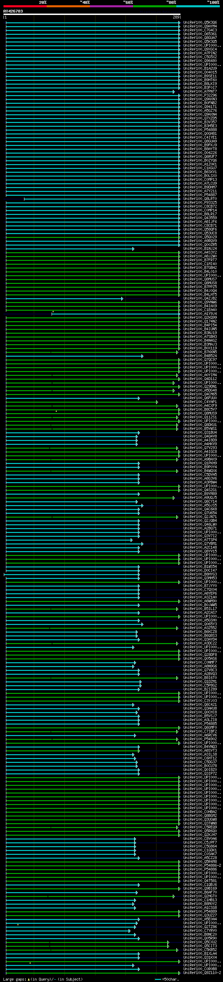The width and height of the screenshot is (223, 982).
Task: Select the UniRef100_Q5Q029 label
Action: (200, 237)
